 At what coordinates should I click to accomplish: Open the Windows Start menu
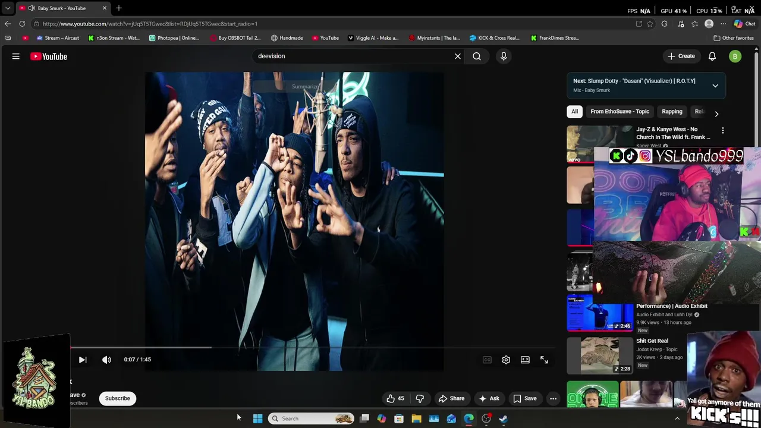[257, 418]
